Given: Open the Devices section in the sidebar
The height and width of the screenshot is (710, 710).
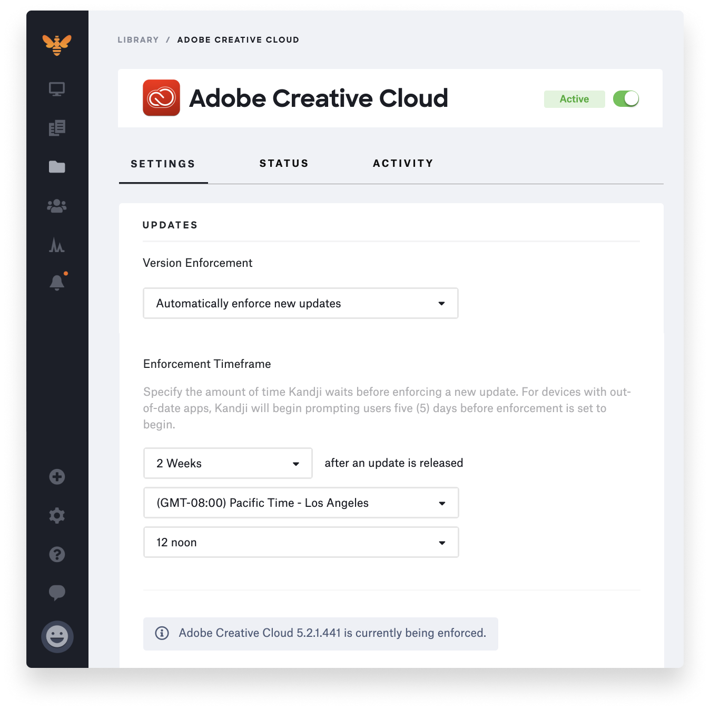Looking at the screenshot, I should [x=57, y=88].
